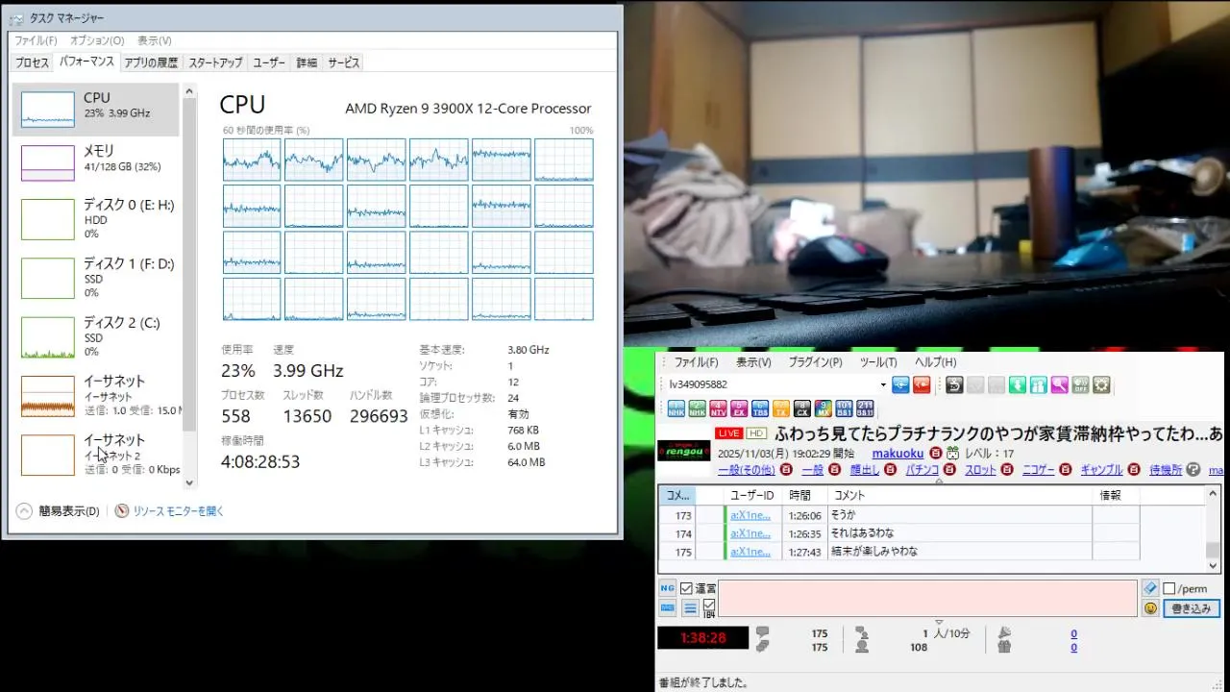Click the blue command icon below the NG icon

[x=667, y=608]
